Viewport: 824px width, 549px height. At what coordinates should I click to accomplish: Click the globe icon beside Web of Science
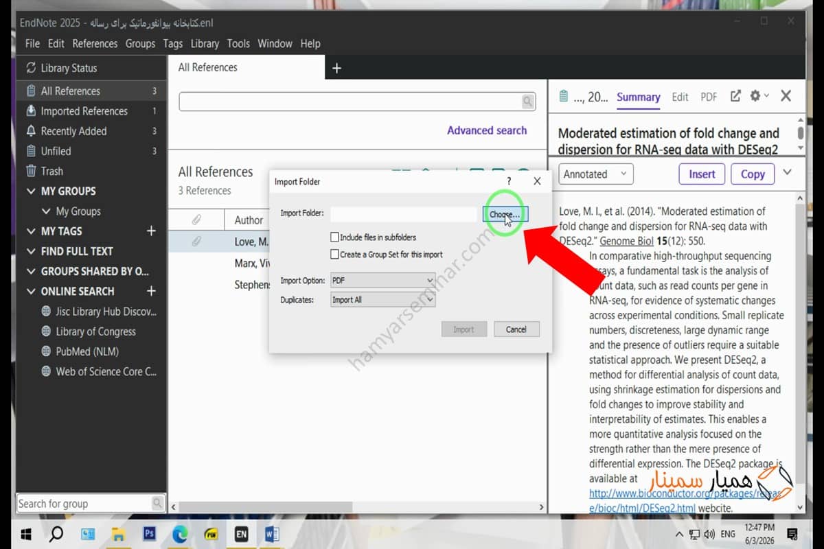point(46,371)
